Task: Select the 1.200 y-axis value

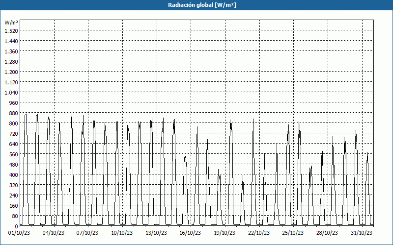Action: tap(11, 72)
